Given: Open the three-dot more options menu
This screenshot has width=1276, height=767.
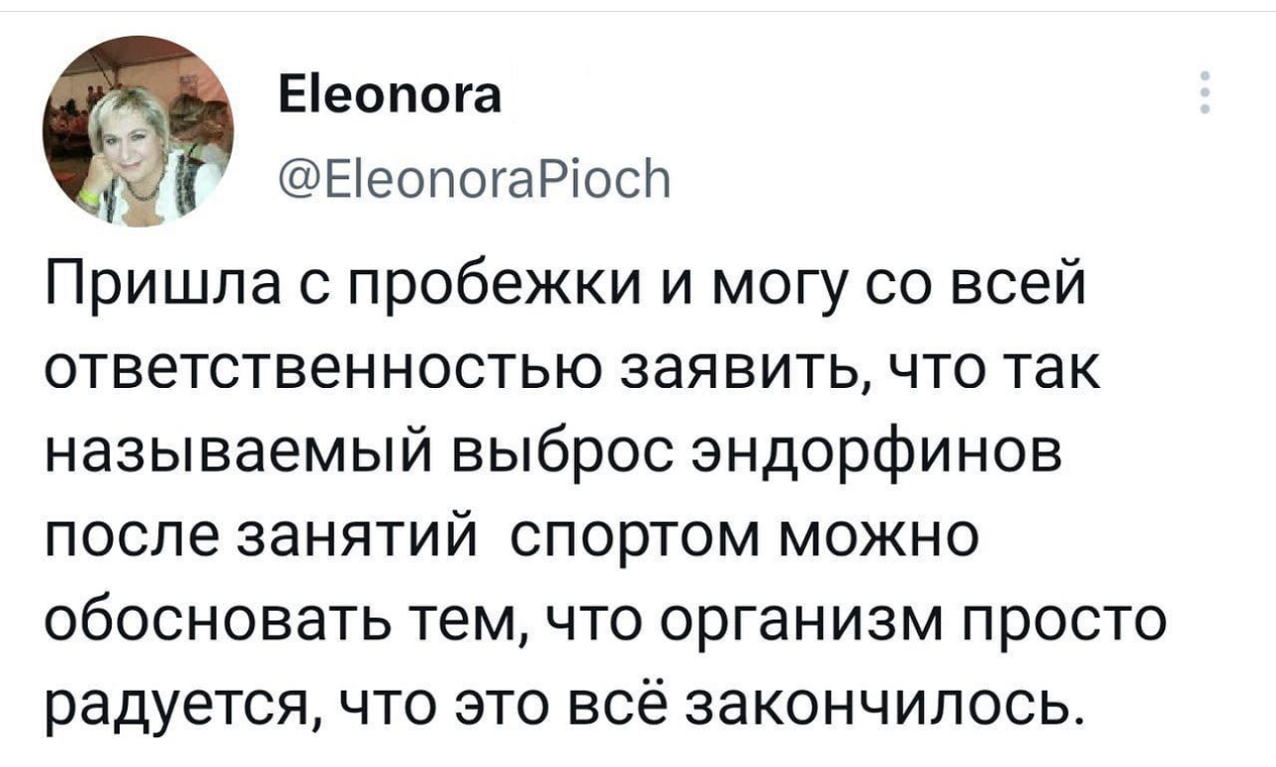Looking at the screenshot, I should tap(1205, 94).
